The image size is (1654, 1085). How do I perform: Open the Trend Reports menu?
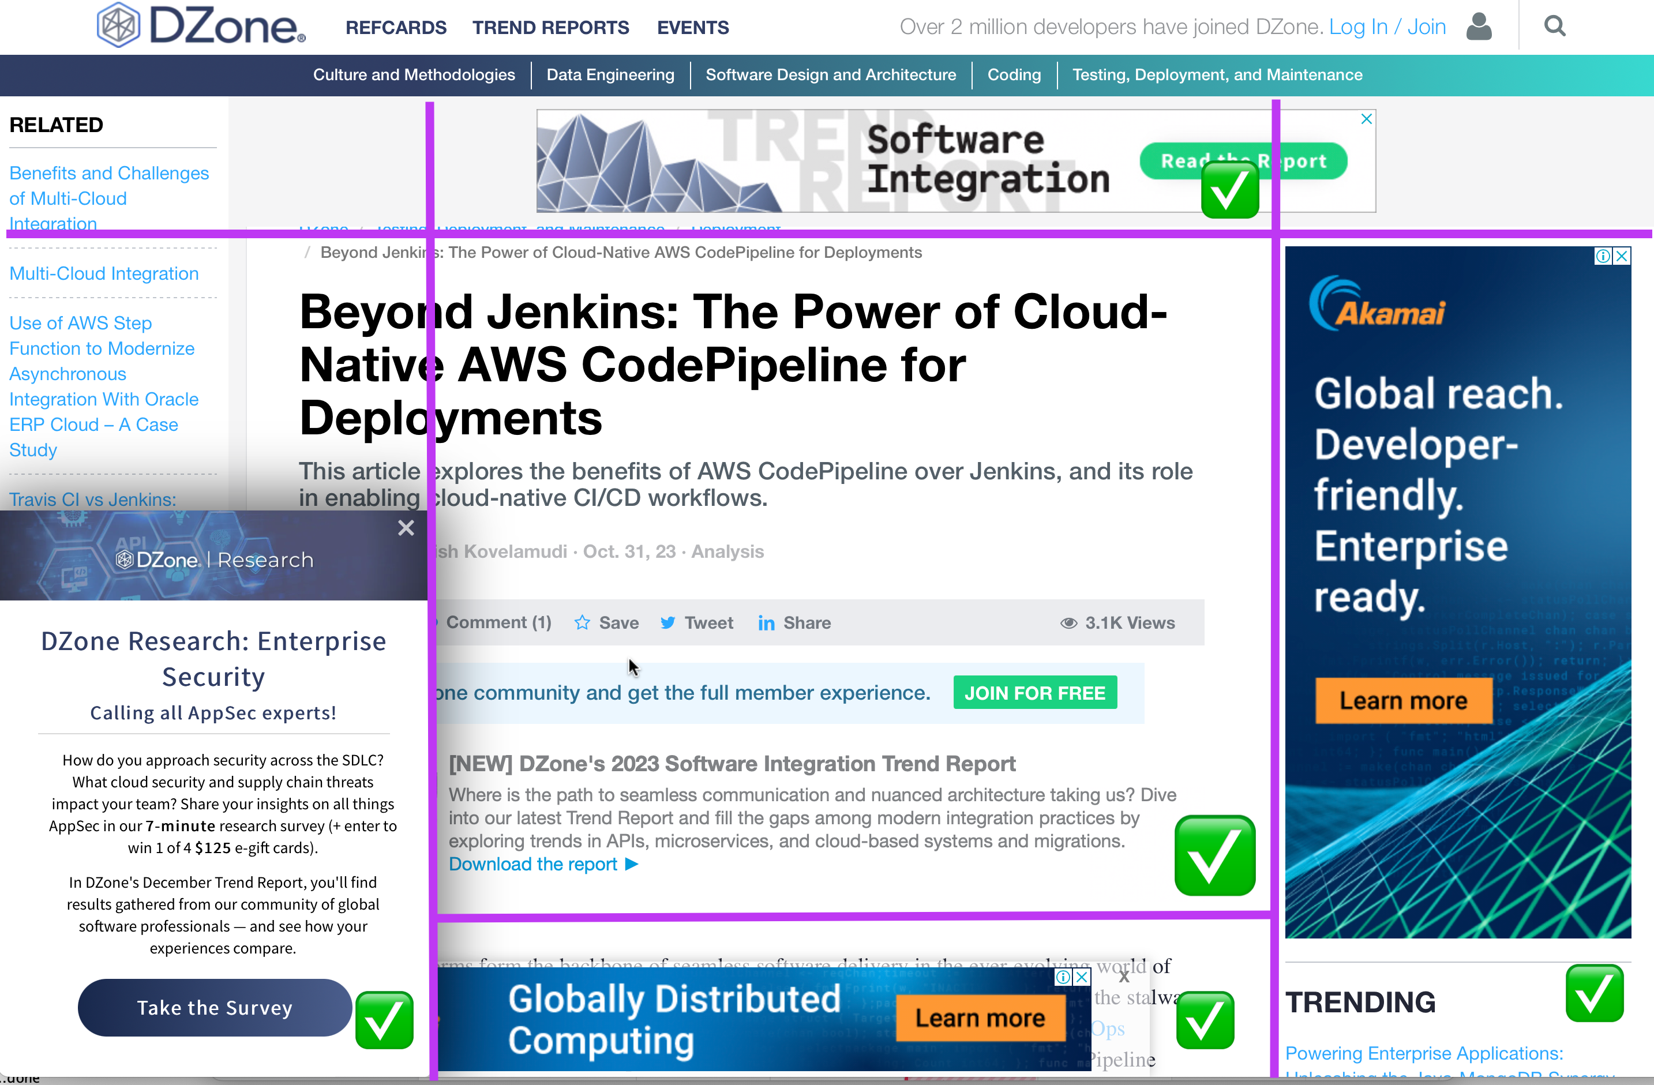pyautogui.click(x=550, y=28)
